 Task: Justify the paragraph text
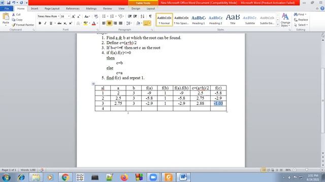[121, 23]
